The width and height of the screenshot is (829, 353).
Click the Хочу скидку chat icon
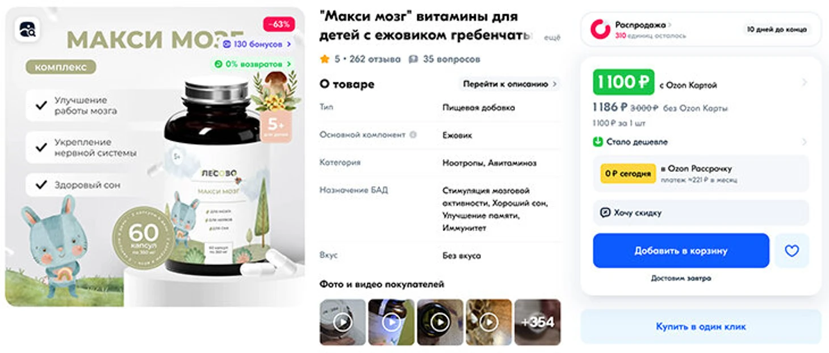coord(605,212)
